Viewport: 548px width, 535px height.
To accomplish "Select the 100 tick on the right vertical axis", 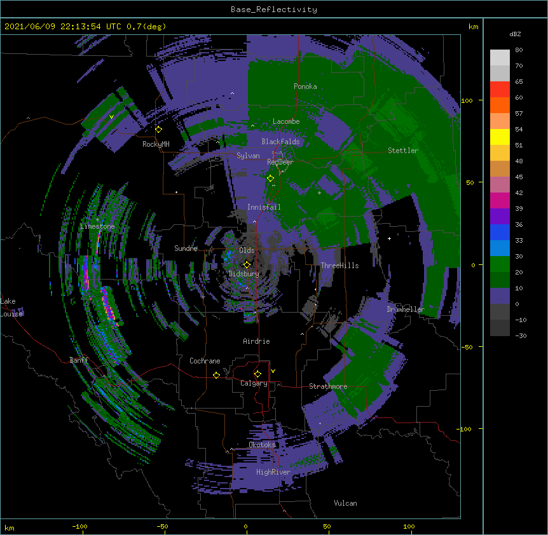I will [x=467, y=100].
